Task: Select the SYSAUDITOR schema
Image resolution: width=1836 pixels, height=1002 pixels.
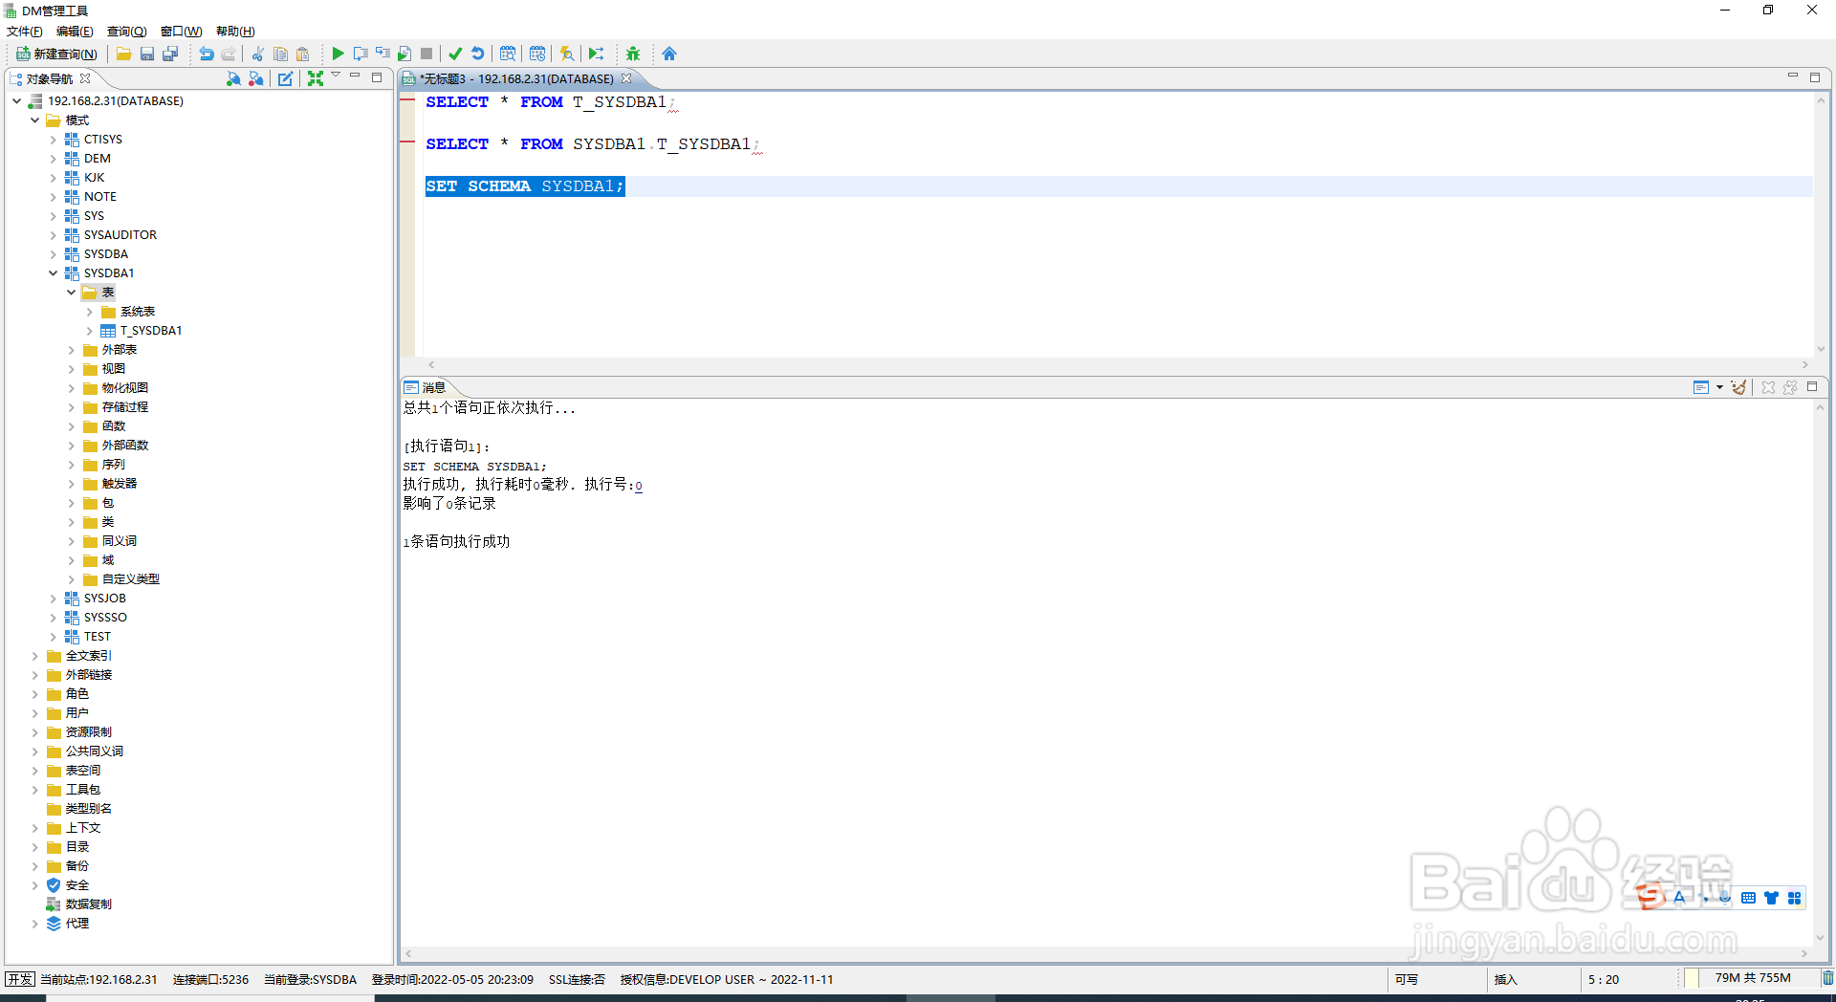Action: pyautogui.click(x=120, y=235)
